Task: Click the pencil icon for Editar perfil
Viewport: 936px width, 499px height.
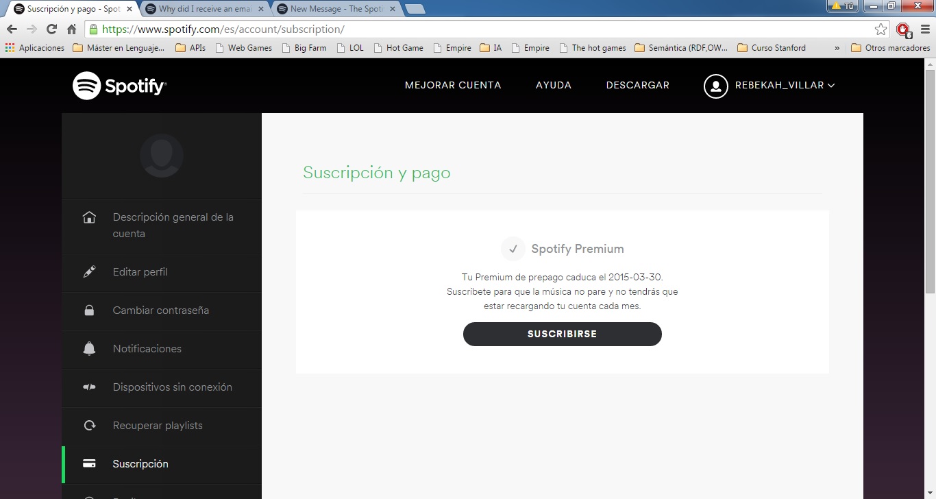Action: [89, 272]
